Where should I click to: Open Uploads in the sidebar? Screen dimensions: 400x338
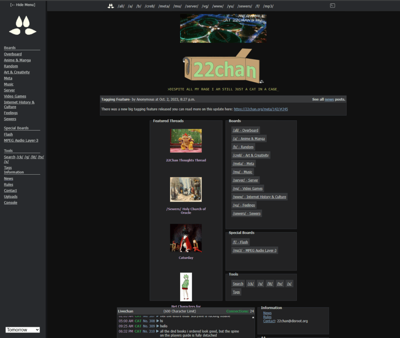[x=11, y=196]
